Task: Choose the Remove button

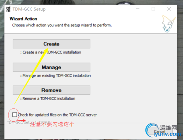Action: (52, 90)
